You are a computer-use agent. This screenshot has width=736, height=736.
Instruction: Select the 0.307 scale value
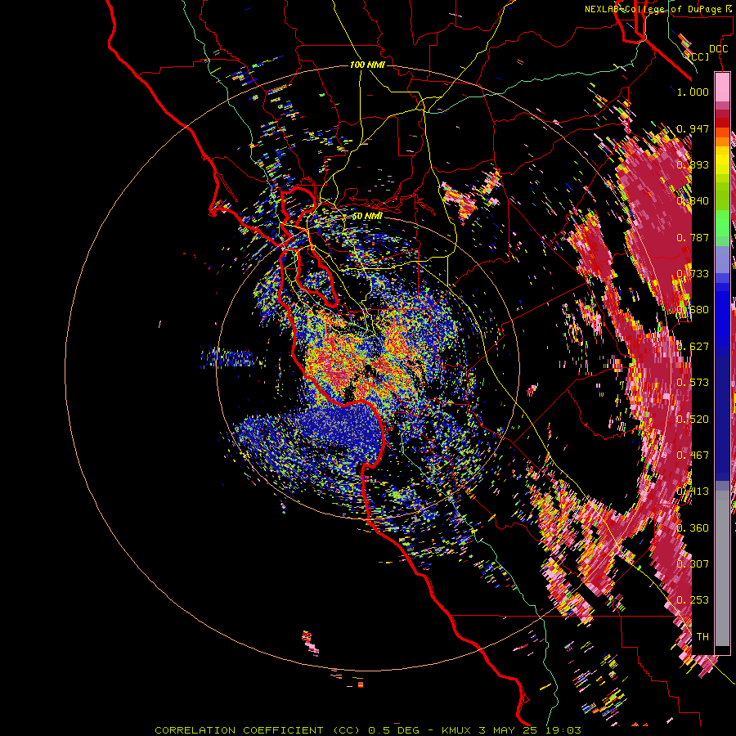693,564
